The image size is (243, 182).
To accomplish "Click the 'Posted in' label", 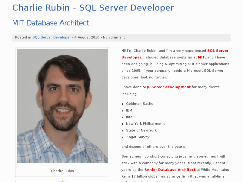I will click(23, 37).
